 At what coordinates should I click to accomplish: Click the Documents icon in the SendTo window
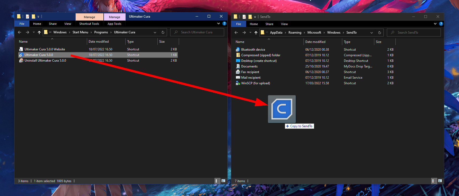tap(238, 66)
